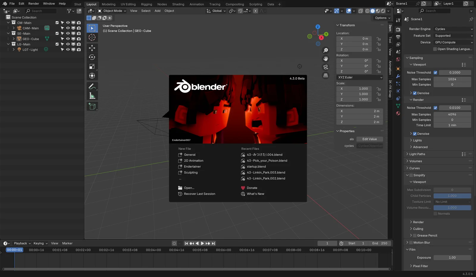This screenshot has width=476, height=277.
Task: Click Recover Last Session
Action: pos(199,194)
